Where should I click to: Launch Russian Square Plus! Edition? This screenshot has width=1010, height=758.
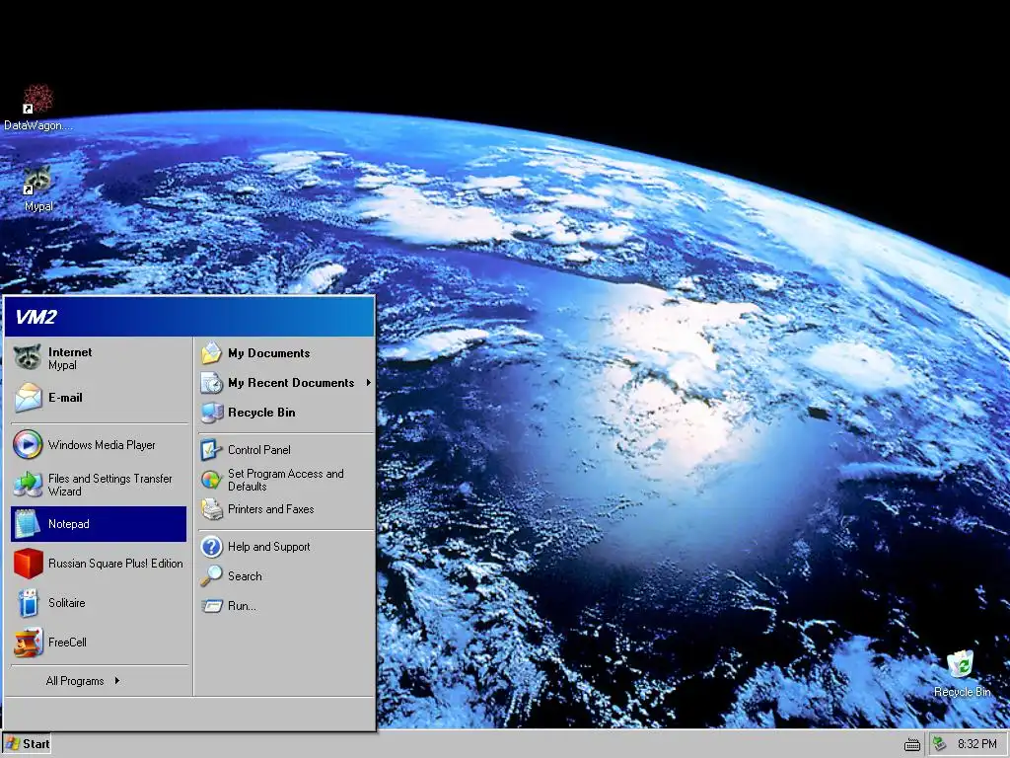pyautogui.click(x=99, y=564)
